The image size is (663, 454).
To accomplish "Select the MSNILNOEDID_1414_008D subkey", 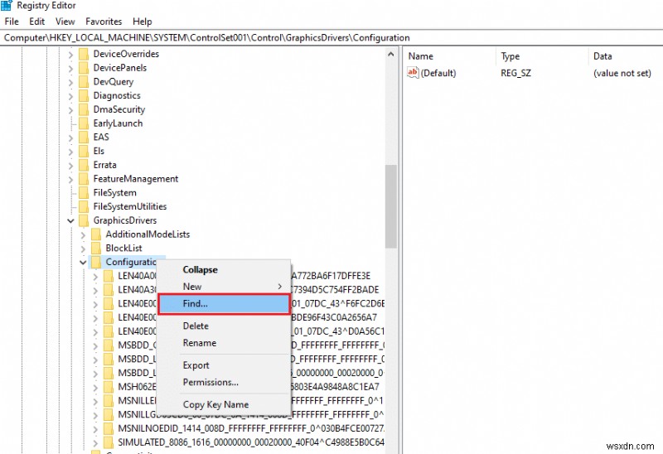I will [x=251, y=428].
